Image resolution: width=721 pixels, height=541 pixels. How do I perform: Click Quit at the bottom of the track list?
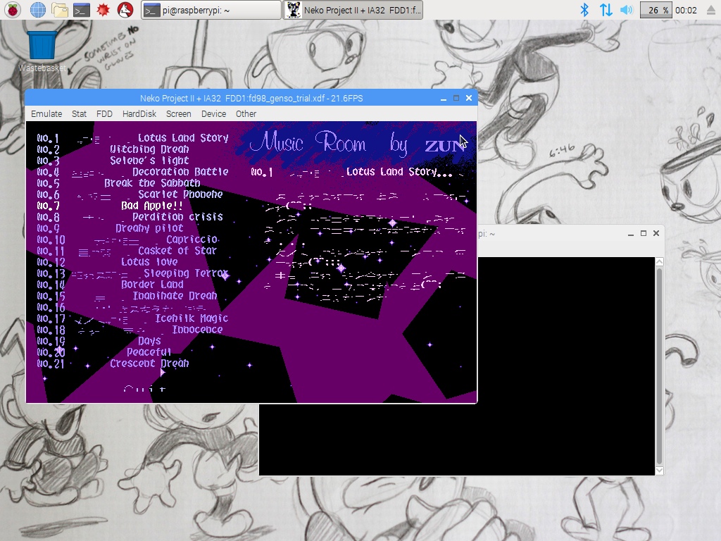coord(144,389)
